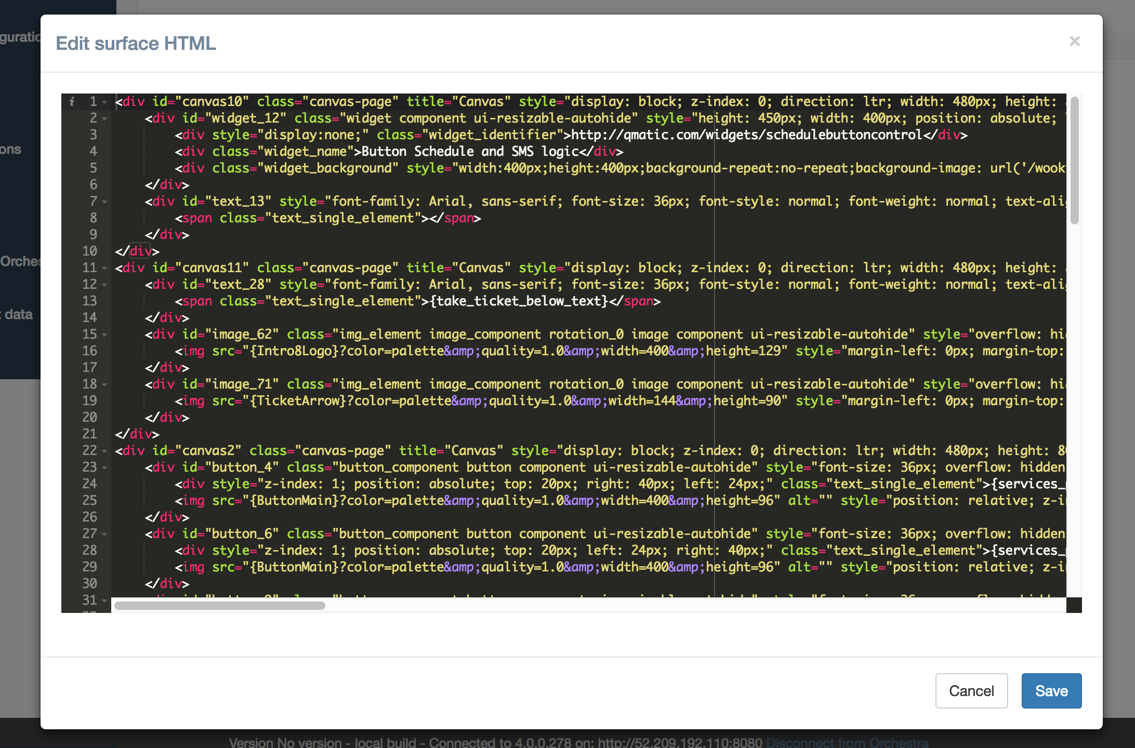Place cursor in the take_ticket_below_text span
The height and width of the screenshot is (748, 1135).
tap(519, 301)
